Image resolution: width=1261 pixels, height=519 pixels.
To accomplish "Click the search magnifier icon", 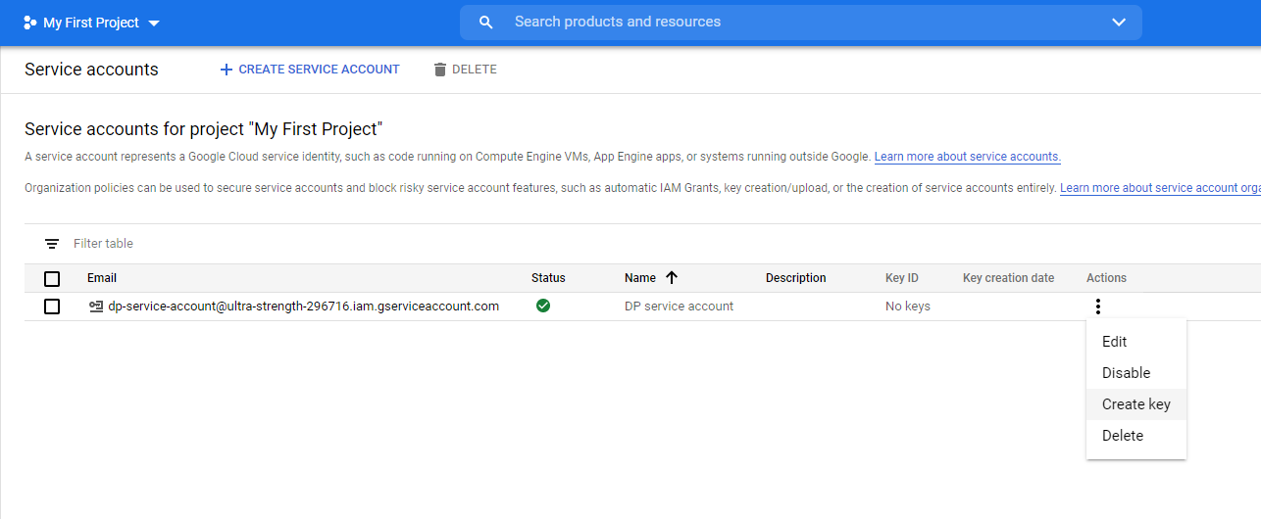I will pos(485,23).
